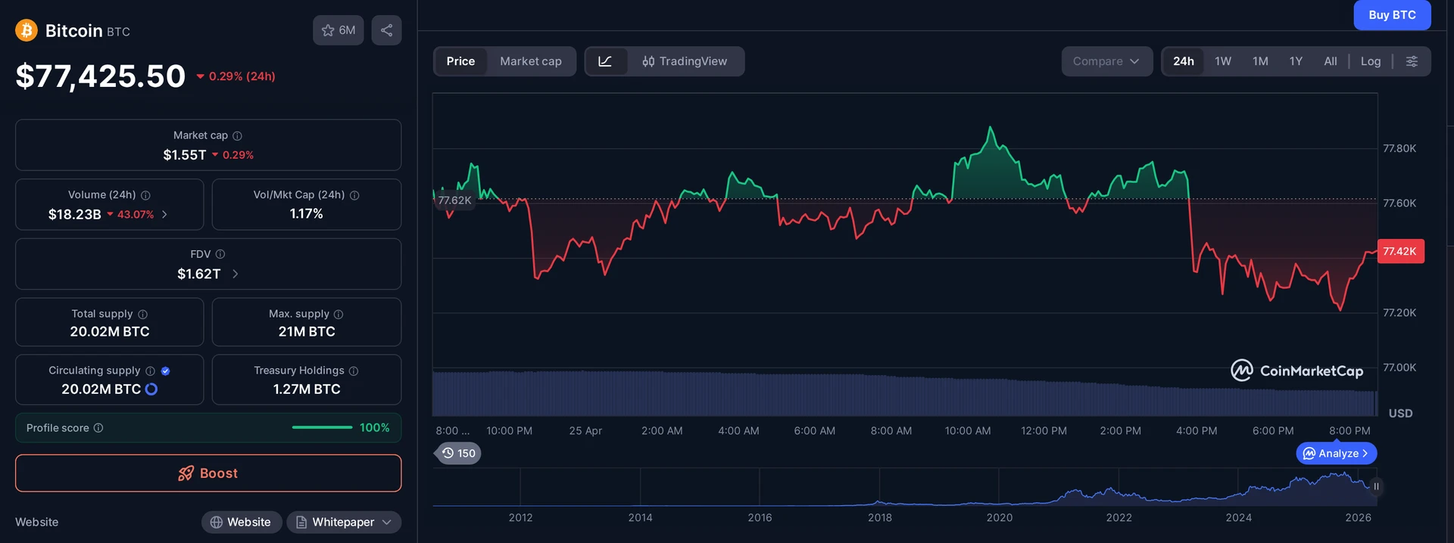Select the 1W time range

click(x=1223, y=61)
